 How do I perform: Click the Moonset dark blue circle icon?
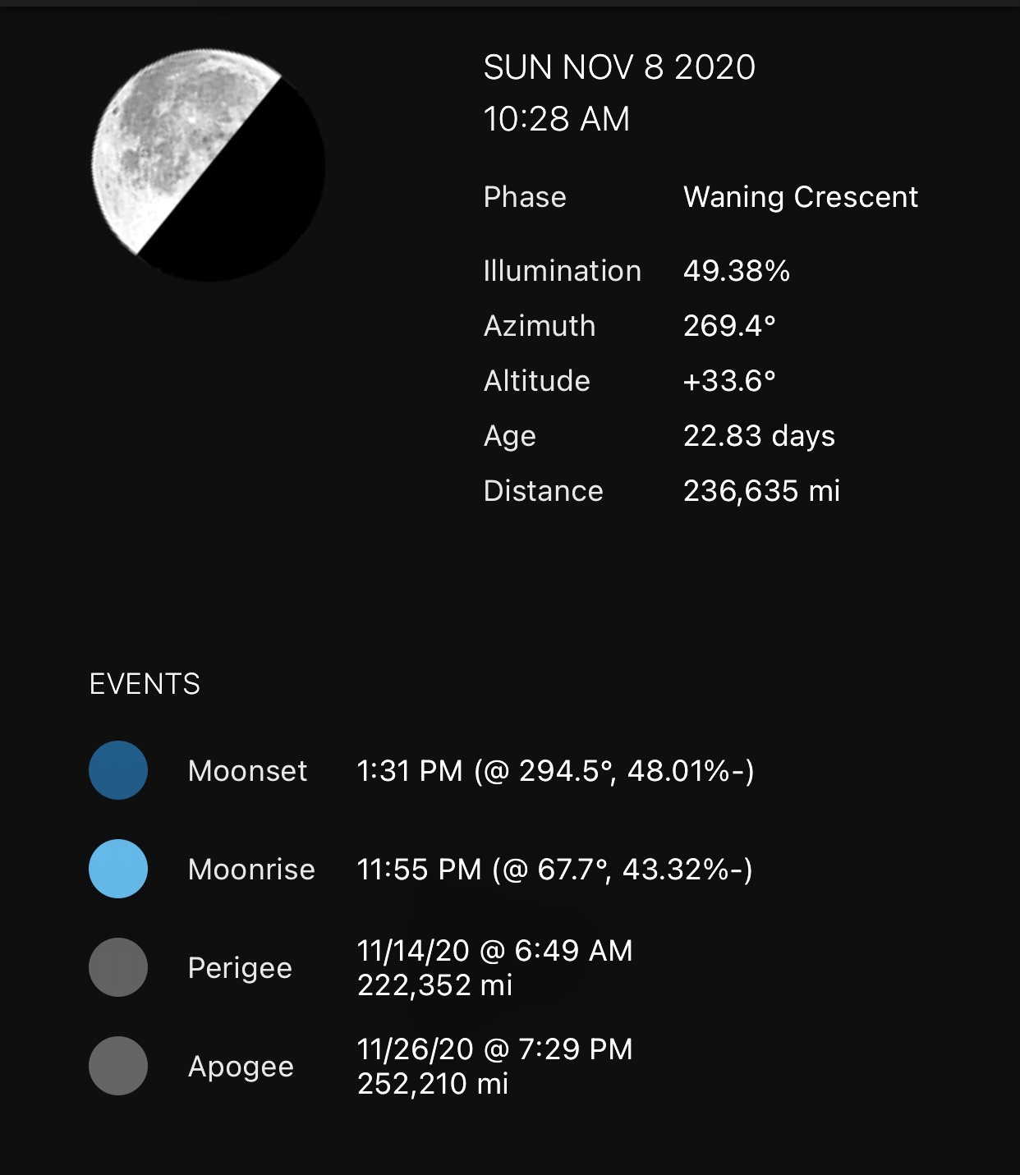pyautogui.click(x=118, y=770)
